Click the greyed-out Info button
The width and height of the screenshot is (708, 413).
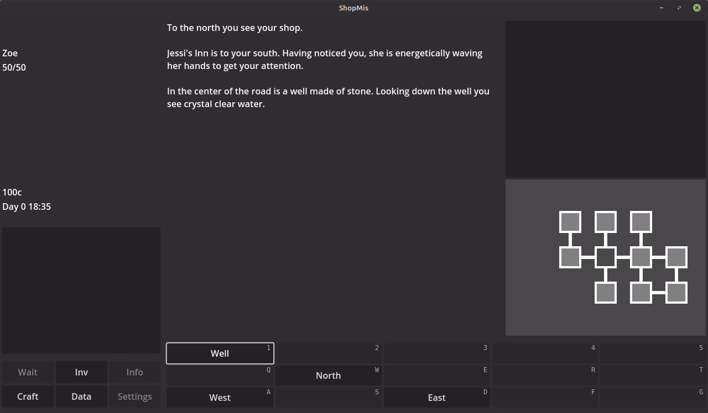point(135,372)
